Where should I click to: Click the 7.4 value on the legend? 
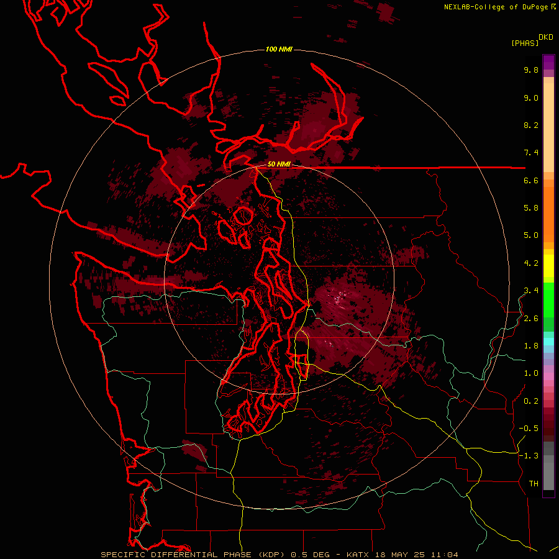tap(531, 153)
